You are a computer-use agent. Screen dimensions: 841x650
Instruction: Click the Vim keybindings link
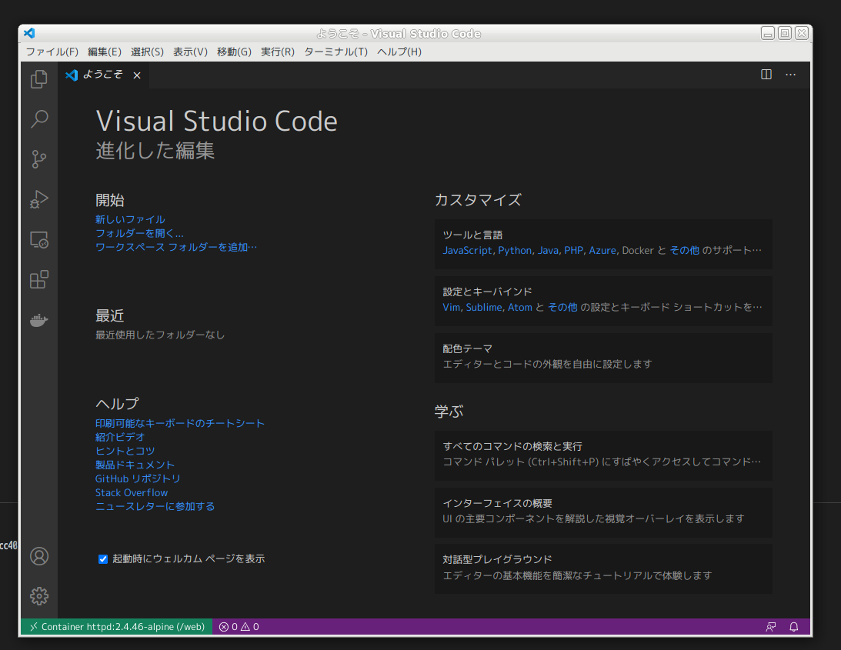coord(451,307)
